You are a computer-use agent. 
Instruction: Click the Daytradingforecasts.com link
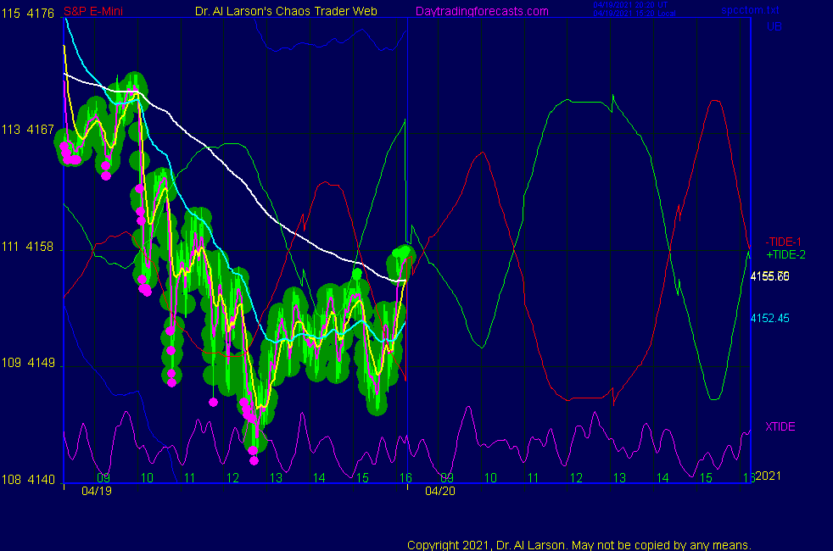coord(481,11)
